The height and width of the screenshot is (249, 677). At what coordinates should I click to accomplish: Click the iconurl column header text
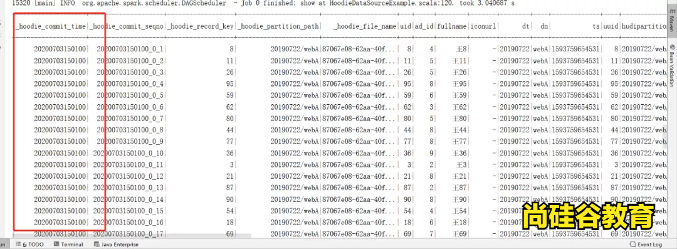[483, 26]
